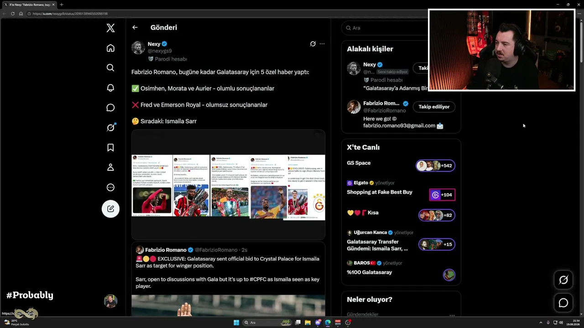Open account avatar at sidebar bottom
Viewport: 584px width, 328px height.
(x=110, y=301)
